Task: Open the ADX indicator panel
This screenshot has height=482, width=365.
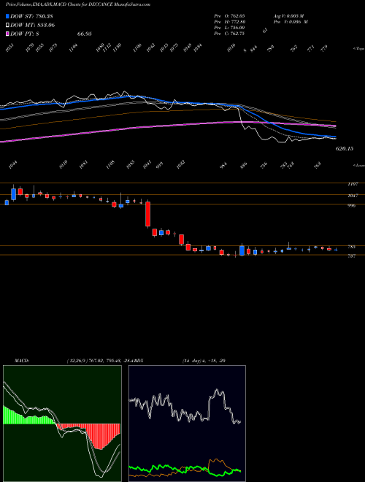Action: 187,424
